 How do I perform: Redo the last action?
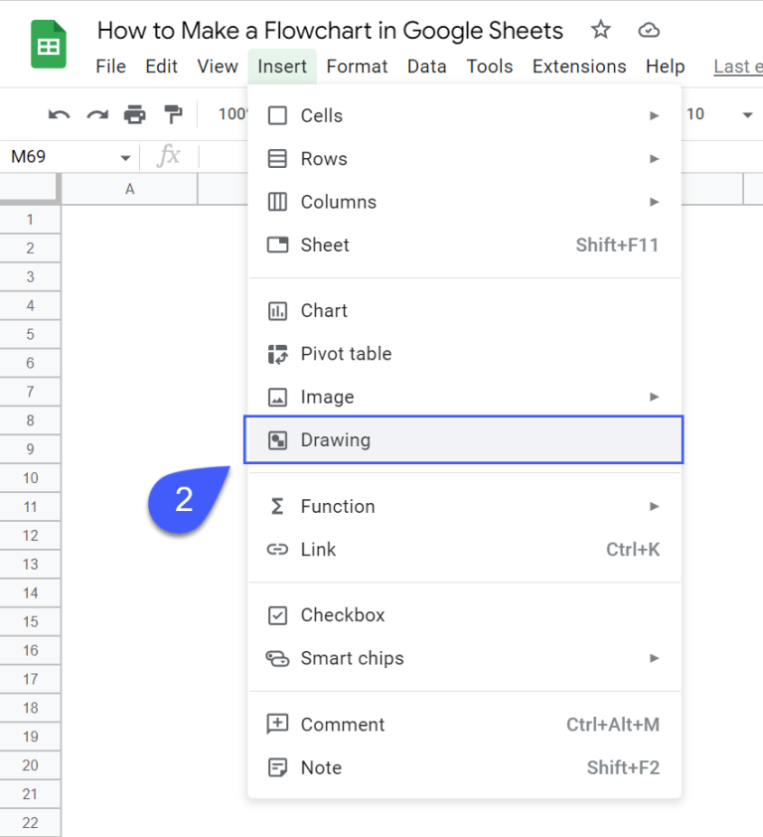pyautogui.click(x=95, y=114)
